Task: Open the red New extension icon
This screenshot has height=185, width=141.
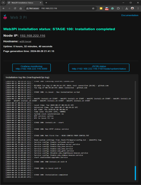Action: [107, 9]
